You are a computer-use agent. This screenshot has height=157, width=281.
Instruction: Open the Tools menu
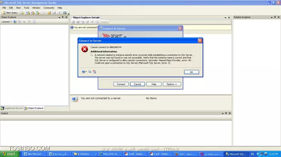[27, 8]
